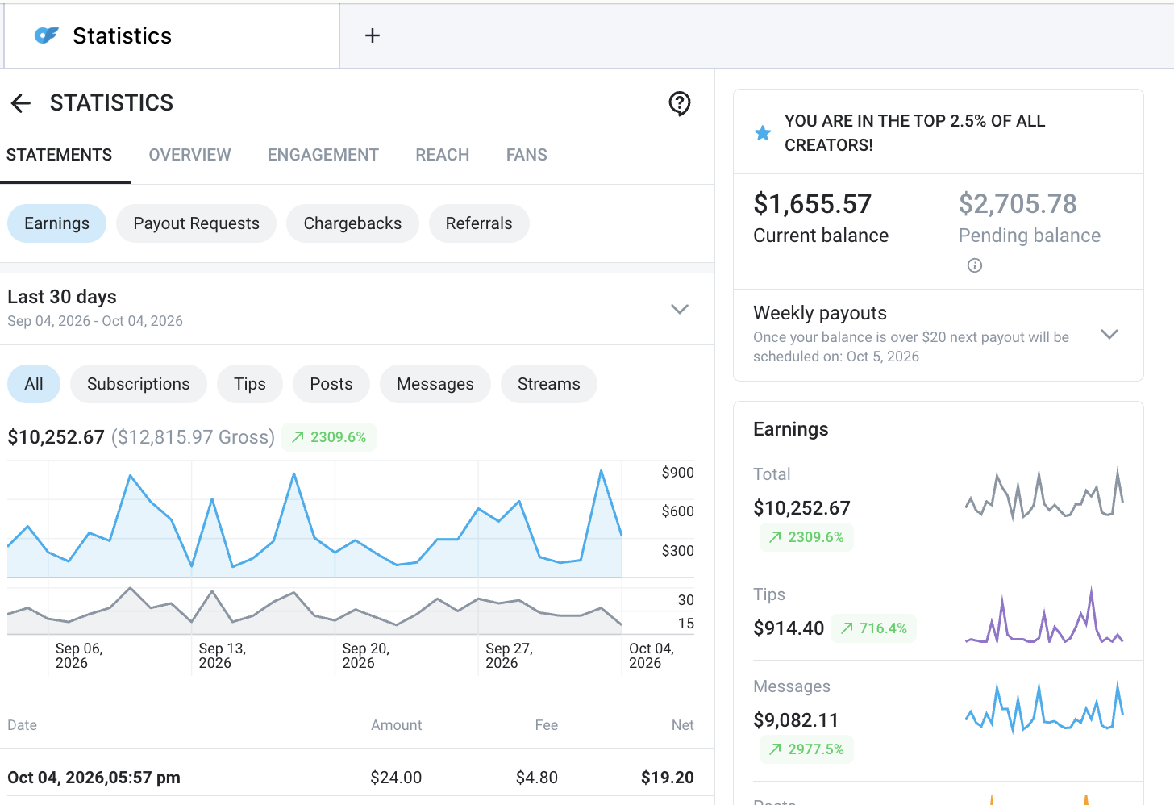The width and height of the screenshot is (1174, 805).
Task: Click the $9,082.11 Messages value
Action: (796, 720)
